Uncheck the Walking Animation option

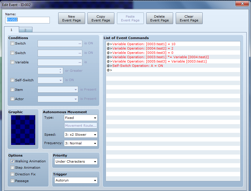pyautogui.click(x=12, y=161)
